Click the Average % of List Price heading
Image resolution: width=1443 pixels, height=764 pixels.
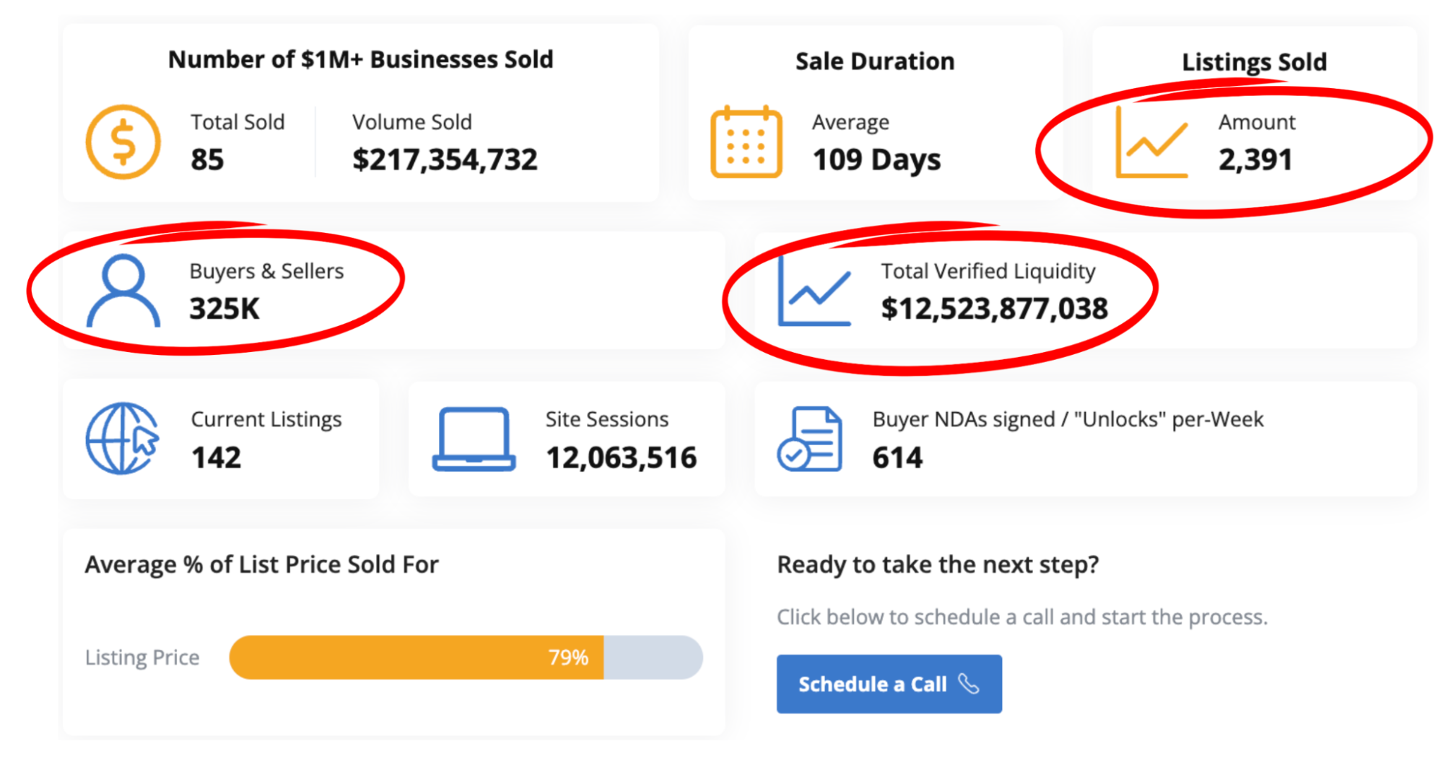[x=262, y=565]
